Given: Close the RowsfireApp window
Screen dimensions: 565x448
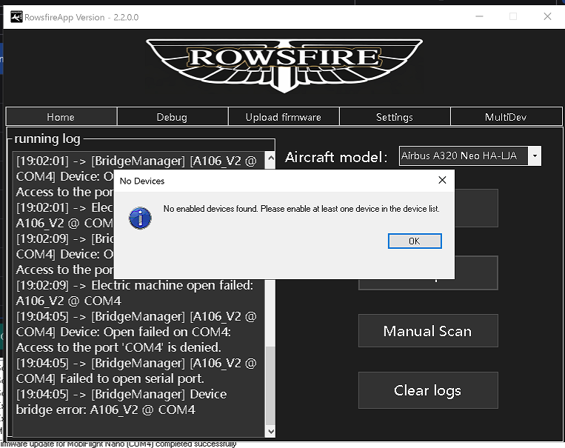Looking at the screenshot, I should [547, 16].
